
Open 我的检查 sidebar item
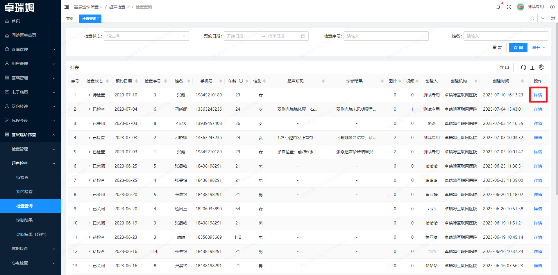click(x=31, y=192)
